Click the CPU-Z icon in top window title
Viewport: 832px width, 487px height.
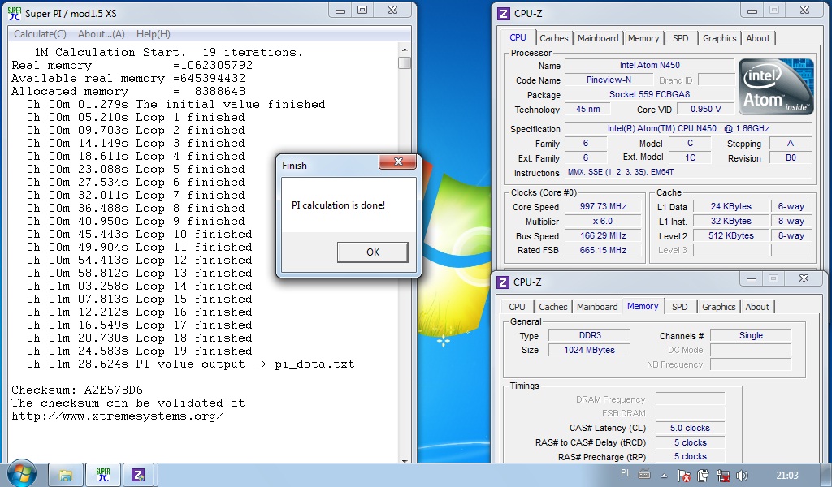point(503,13)
